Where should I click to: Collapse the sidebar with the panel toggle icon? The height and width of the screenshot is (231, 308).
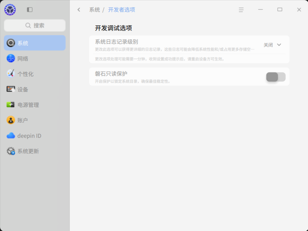[x=30, y=10]
